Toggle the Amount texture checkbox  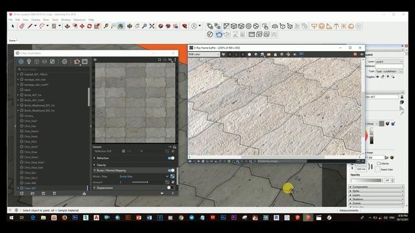[173, 182]
